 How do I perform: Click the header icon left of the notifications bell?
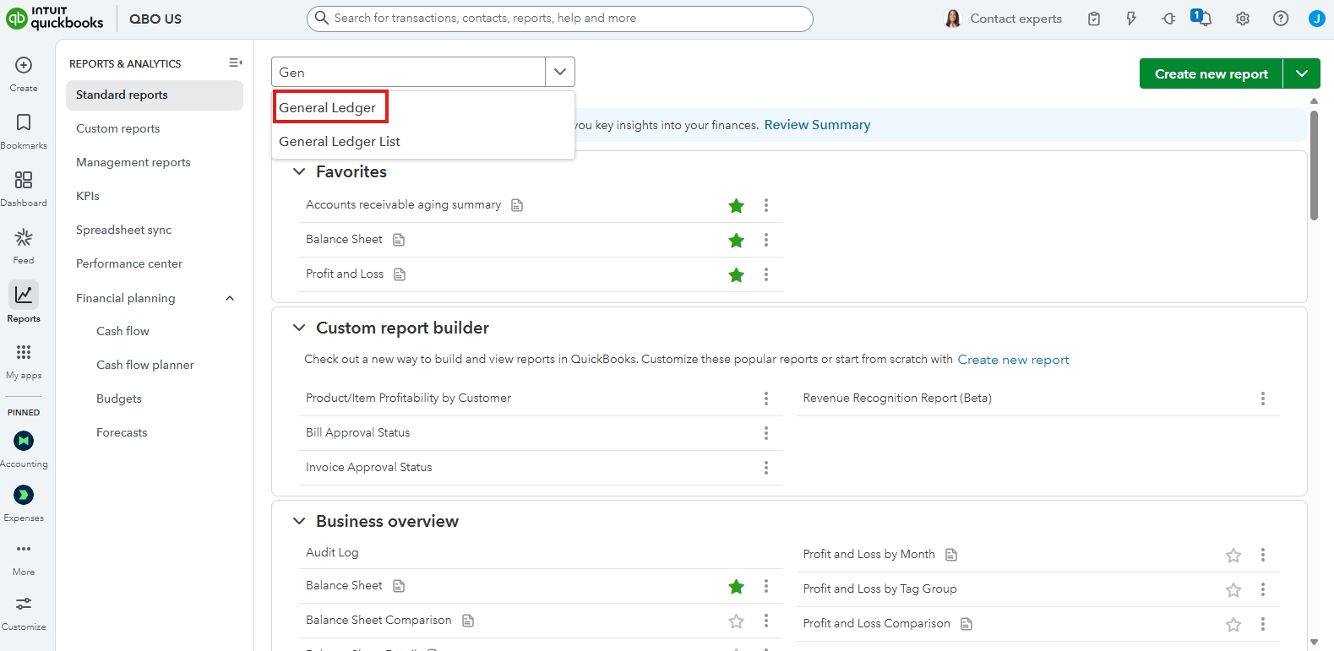click(1168, 19)
